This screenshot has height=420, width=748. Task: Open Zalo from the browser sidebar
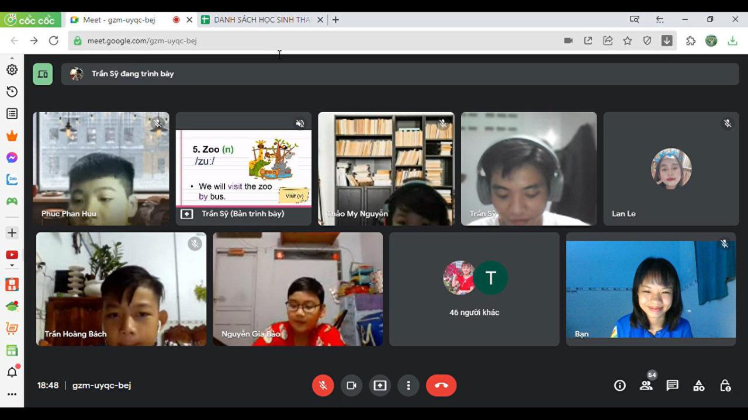coord(12,179)
